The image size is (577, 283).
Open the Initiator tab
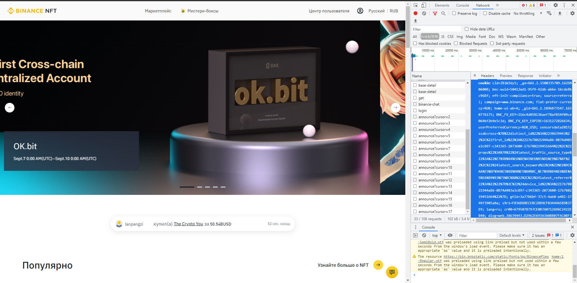545,75
